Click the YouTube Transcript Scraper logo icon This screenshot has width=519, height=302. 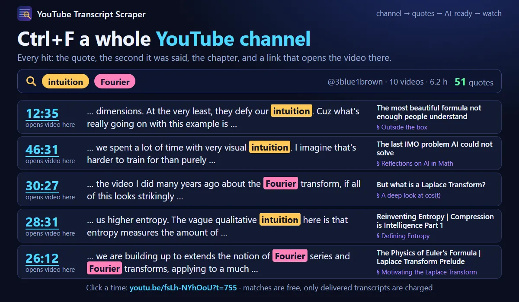[25, 14]
